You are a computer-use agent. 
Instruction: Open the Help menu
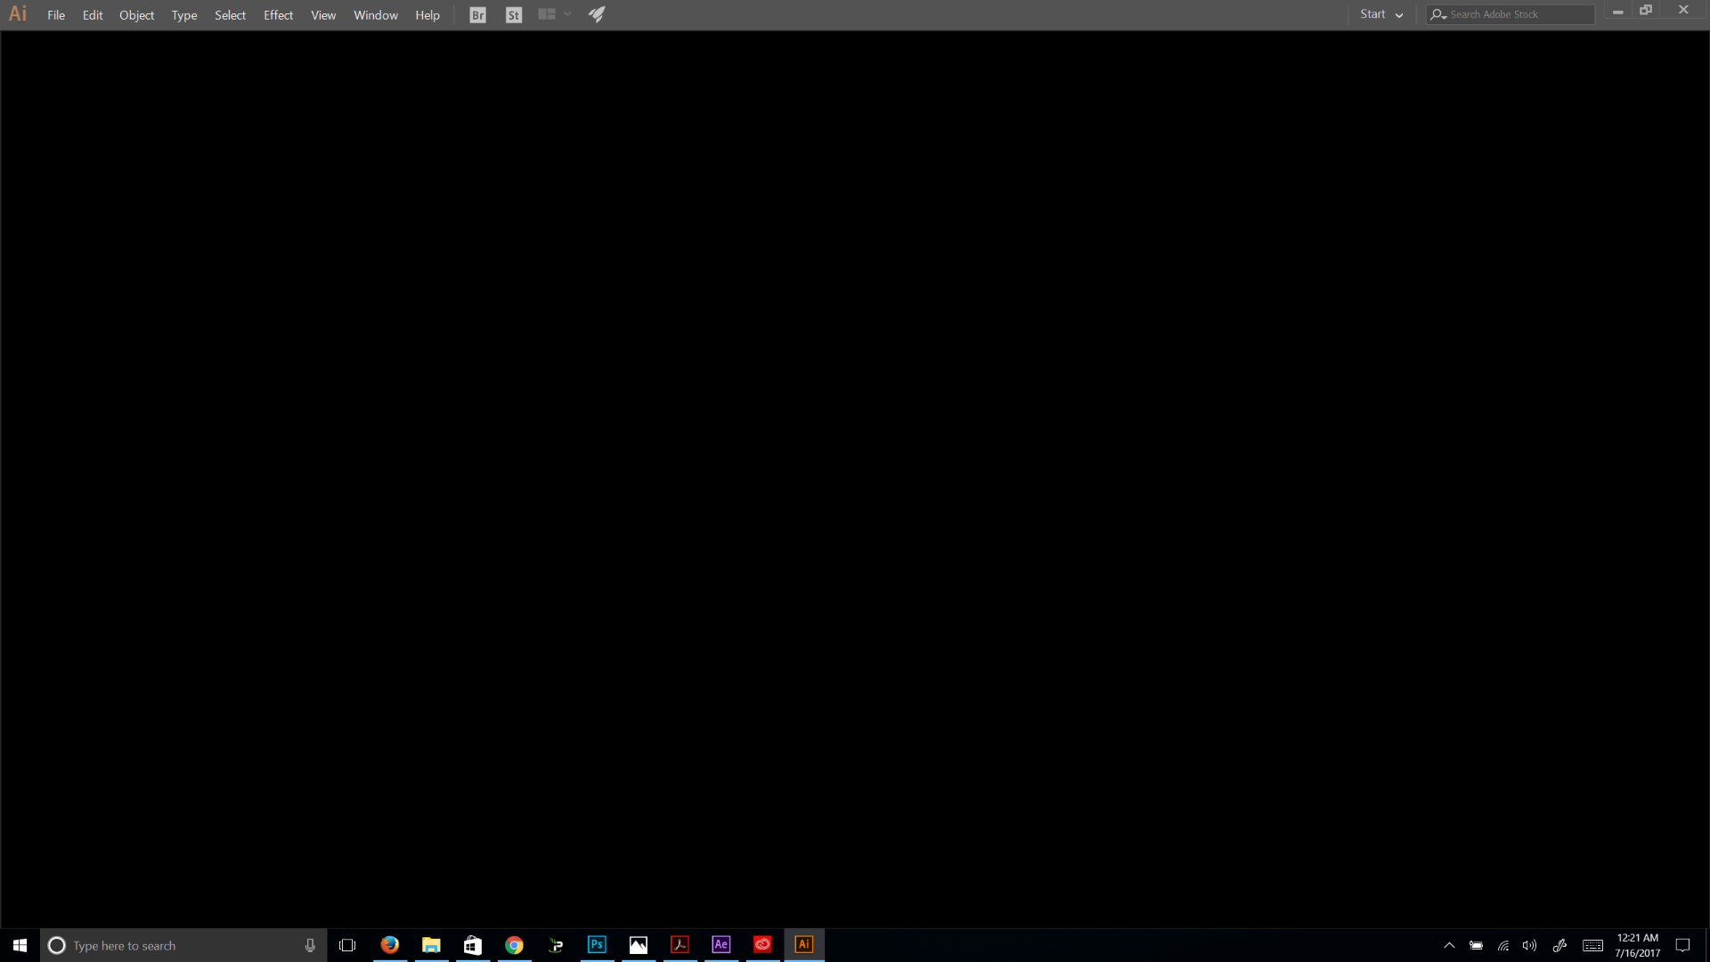click(427, 15)
